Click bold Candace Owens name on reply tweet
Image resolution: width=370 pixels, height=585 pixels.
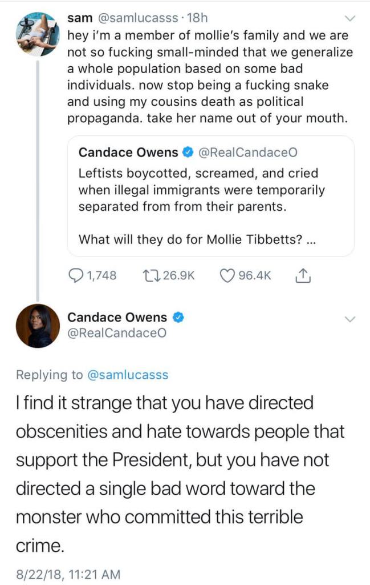(x=117, y=317)
